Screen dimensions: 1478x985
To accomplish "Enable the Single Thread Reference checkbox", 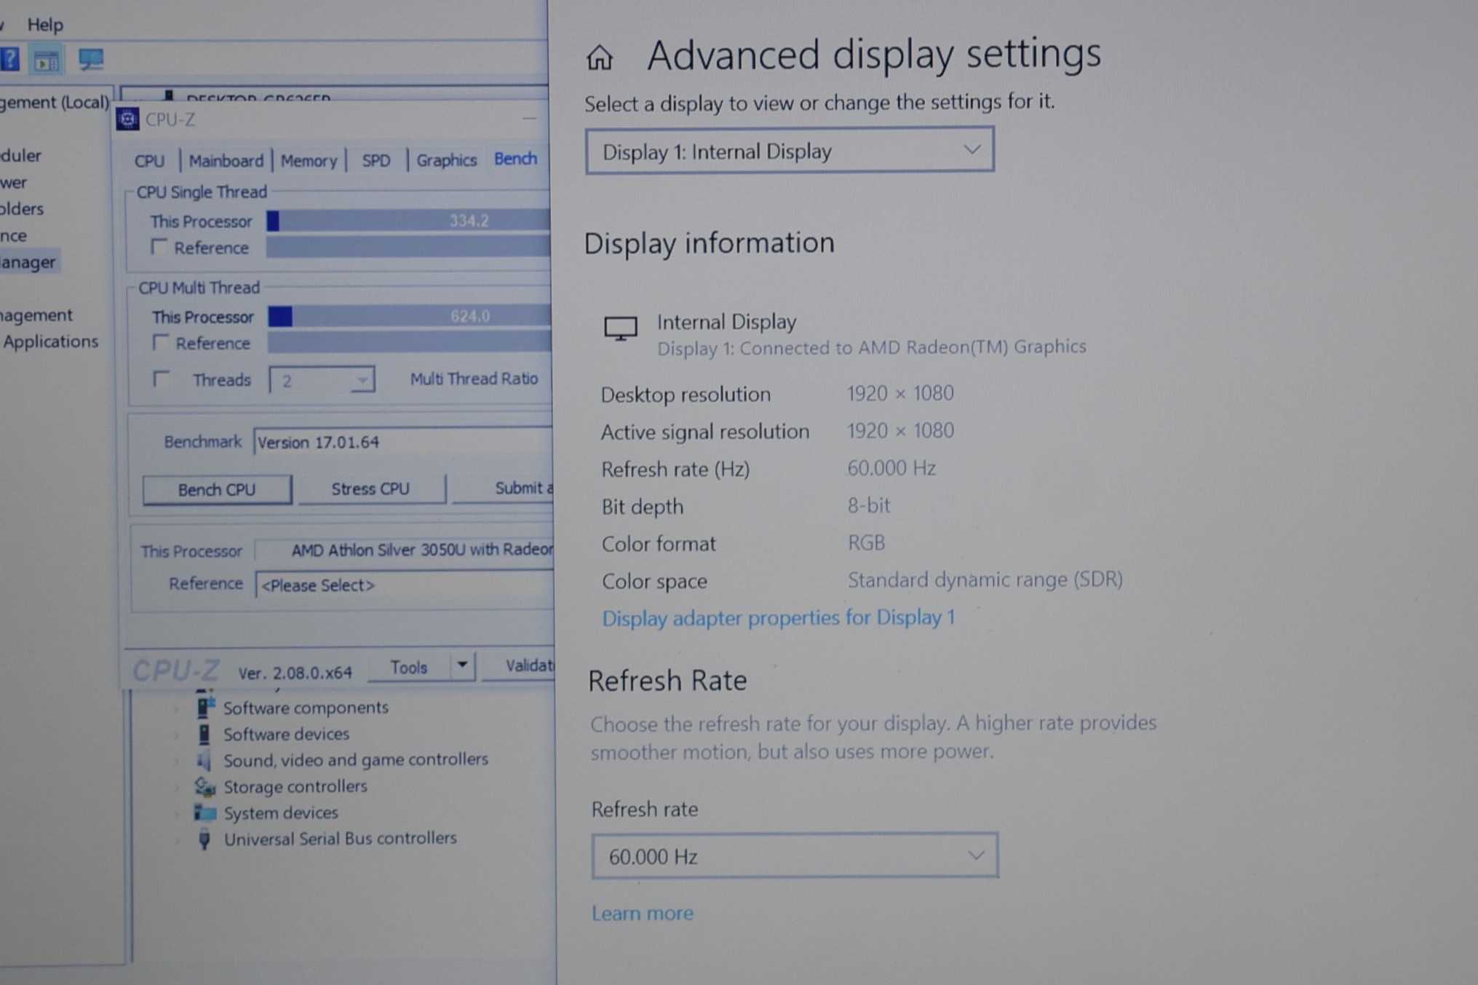I will coord(159,247).
